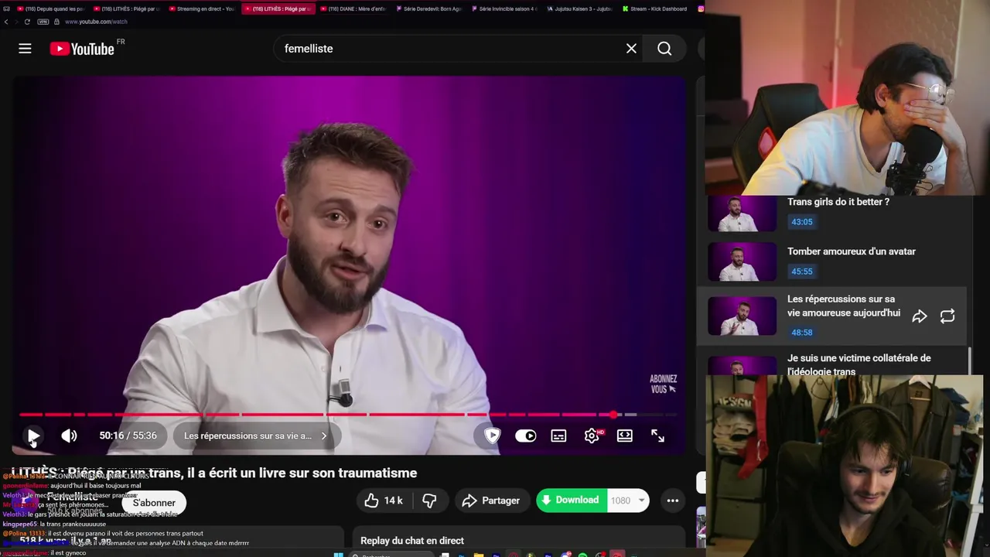Mute the video volume
990x557 pixels.
69,436
